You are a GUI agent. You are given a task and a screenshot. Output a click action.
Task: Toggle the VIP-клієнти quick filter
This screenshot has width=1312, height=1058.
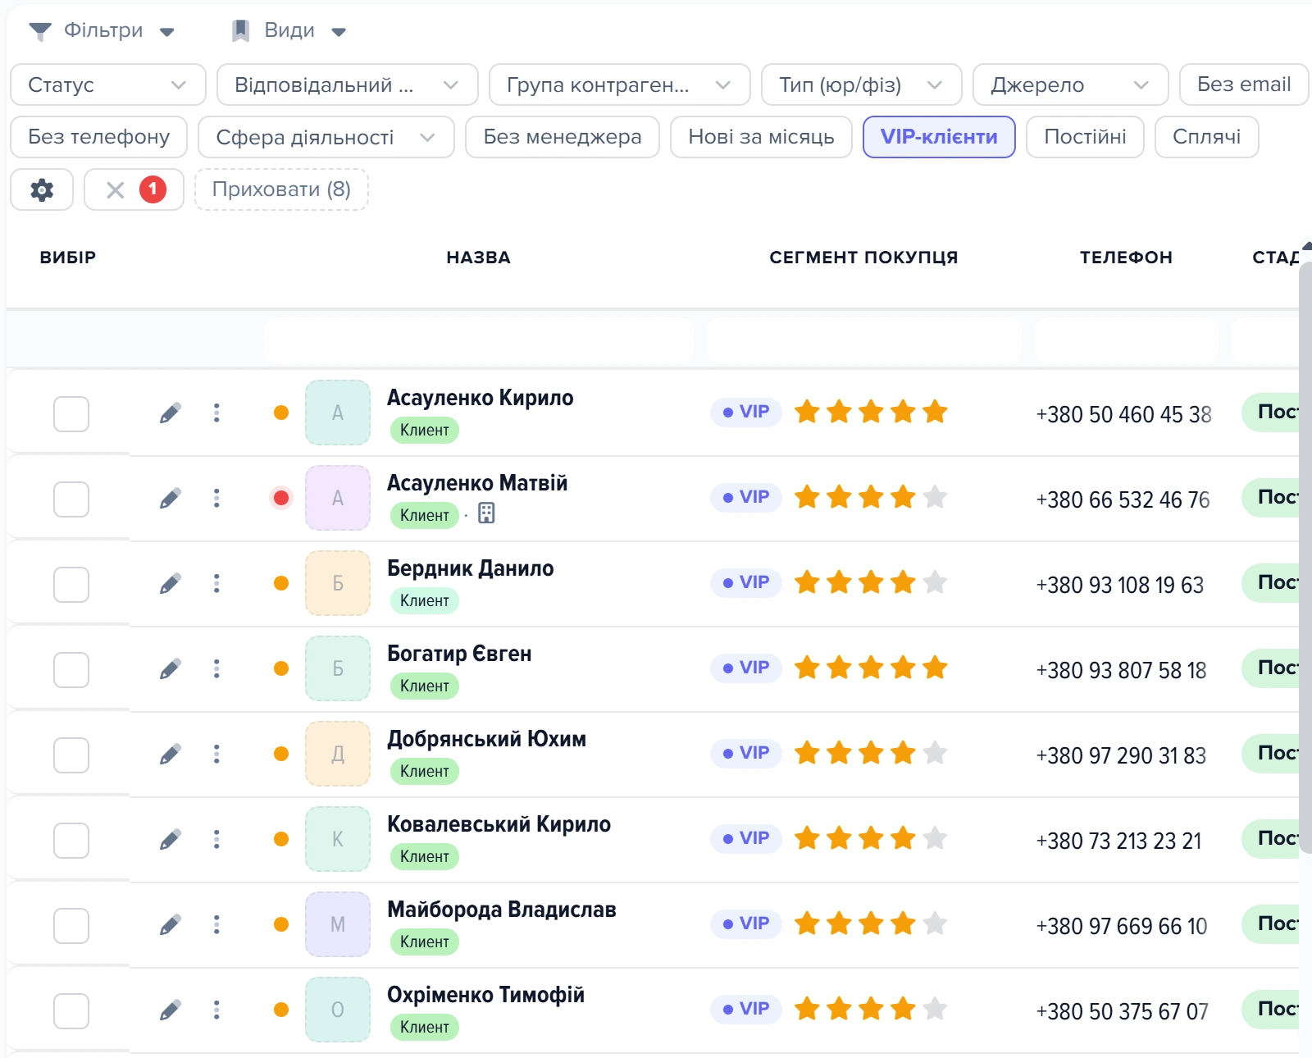tap(939, 137)
